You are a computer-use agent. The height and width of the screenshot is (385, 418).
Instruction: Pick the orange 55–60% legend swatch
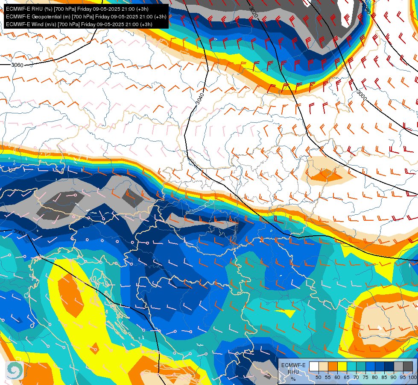tap(333, 366)
